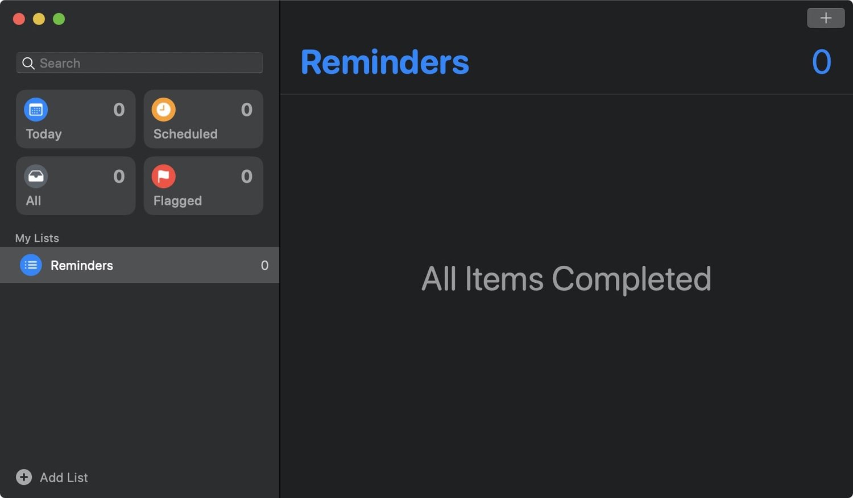Open the Today smart list calendar icon
Viewport: 853px width, 498px height.
click(36, 110)
